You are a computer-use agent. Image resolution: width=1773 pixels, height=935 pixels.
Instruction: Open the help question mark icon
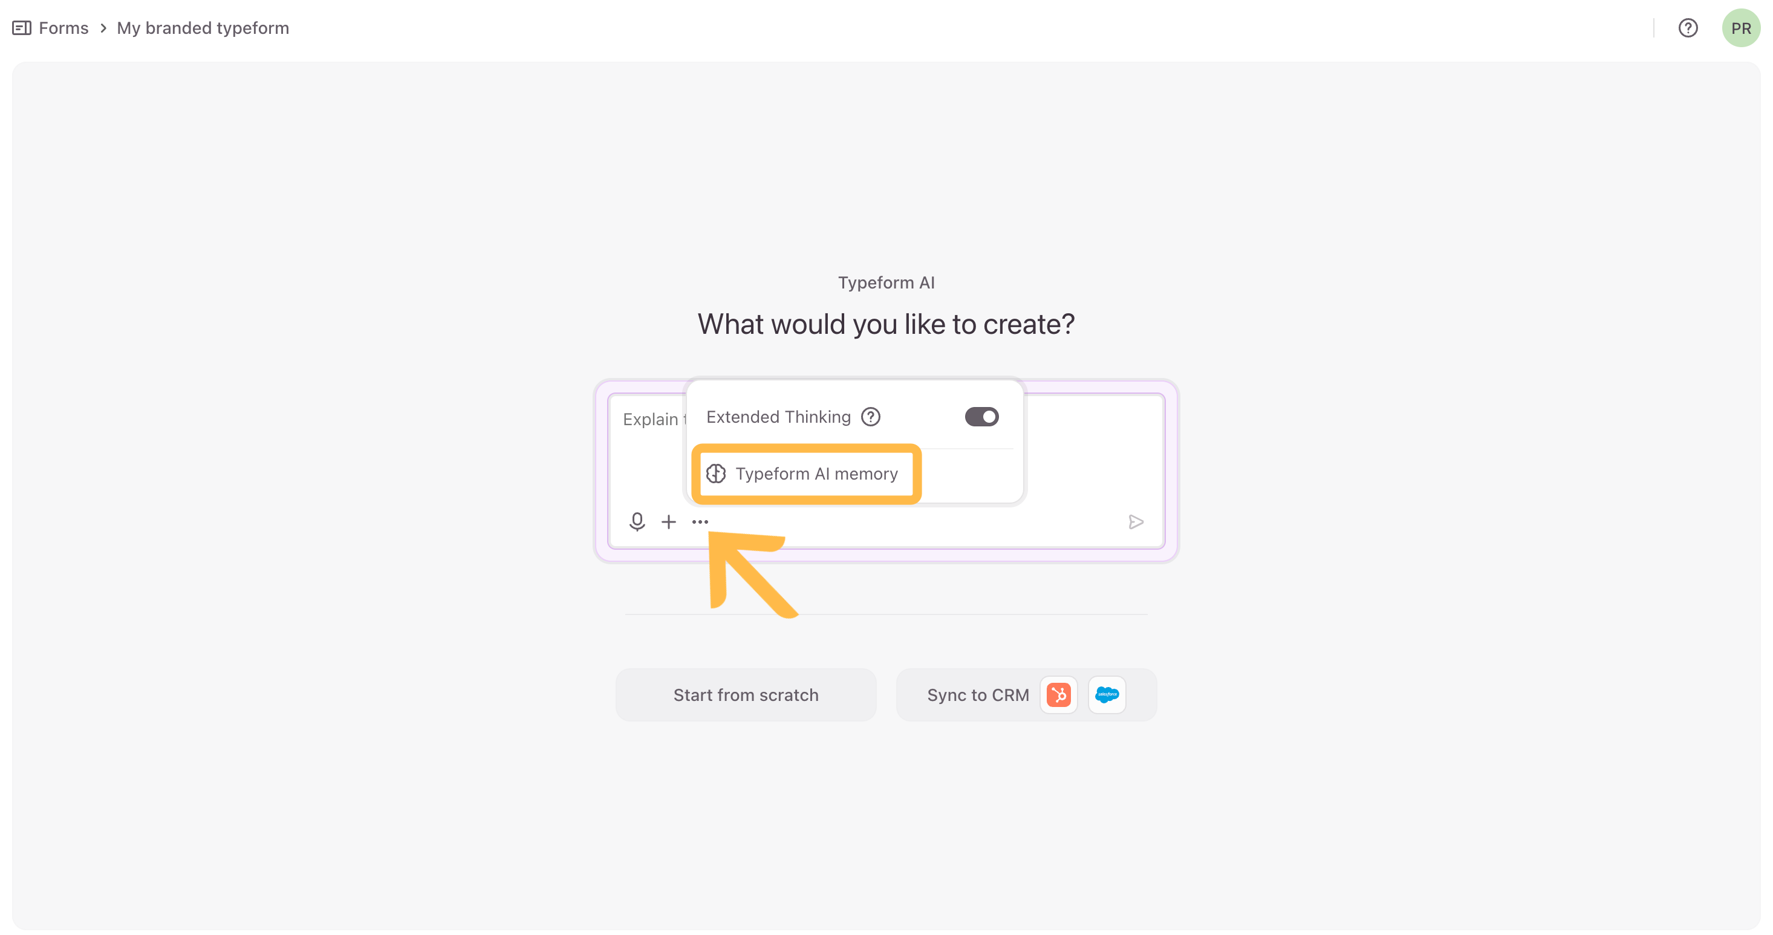[1688, 28]
